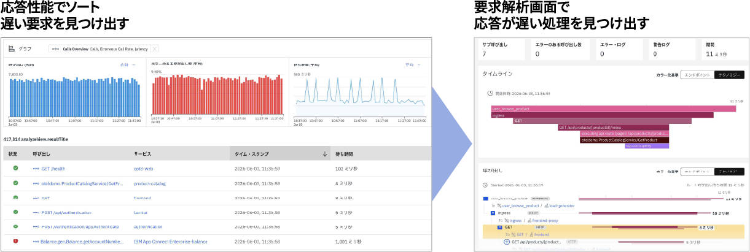Image resolution: width=750 pixels, height=252 pixels.
Task: Sort by タイム・スタンプ column header
Action: (252, 154)
